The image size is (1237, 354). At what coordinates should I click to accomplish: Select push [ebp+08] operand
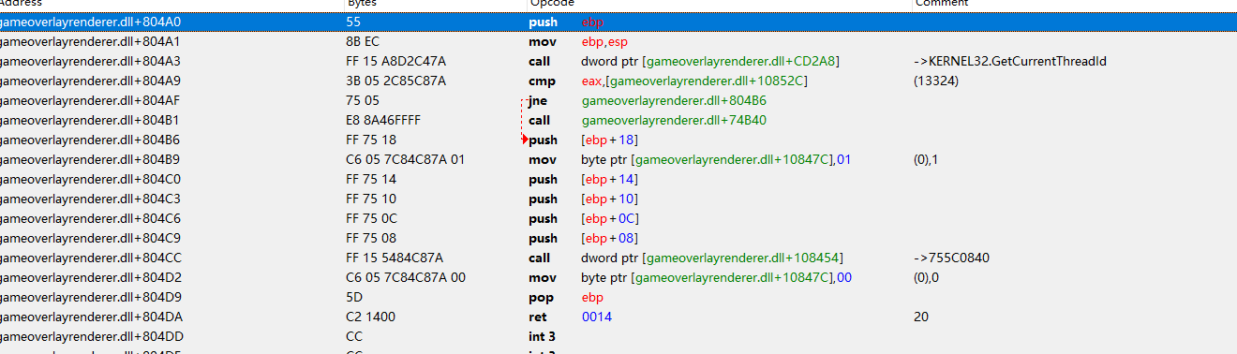pos(610,238)
